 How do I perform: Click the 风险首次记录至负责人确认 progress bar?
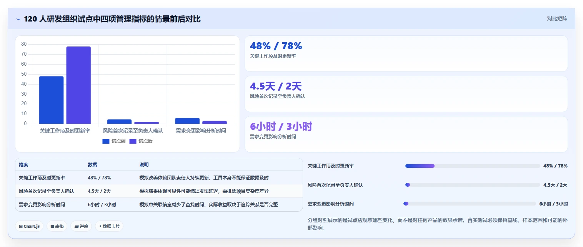pos(473,185)
